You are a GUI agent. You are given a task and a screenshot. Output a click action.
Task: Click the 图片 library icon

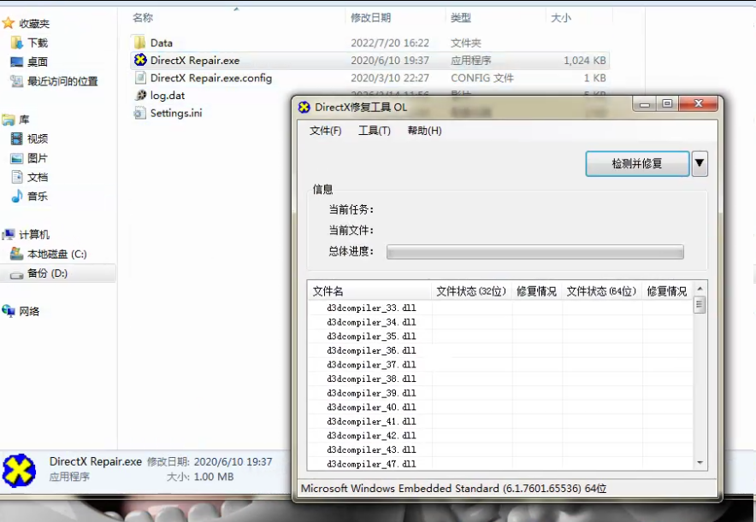tap(17, 158)
